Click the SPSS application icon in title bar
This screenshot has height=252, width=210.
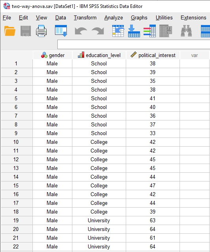point(7,6)
